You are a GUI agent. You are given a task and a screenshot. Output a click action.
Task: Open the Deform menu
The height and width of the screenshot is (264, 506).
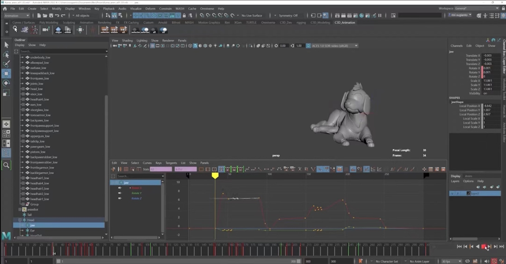[x=150, y=9]
